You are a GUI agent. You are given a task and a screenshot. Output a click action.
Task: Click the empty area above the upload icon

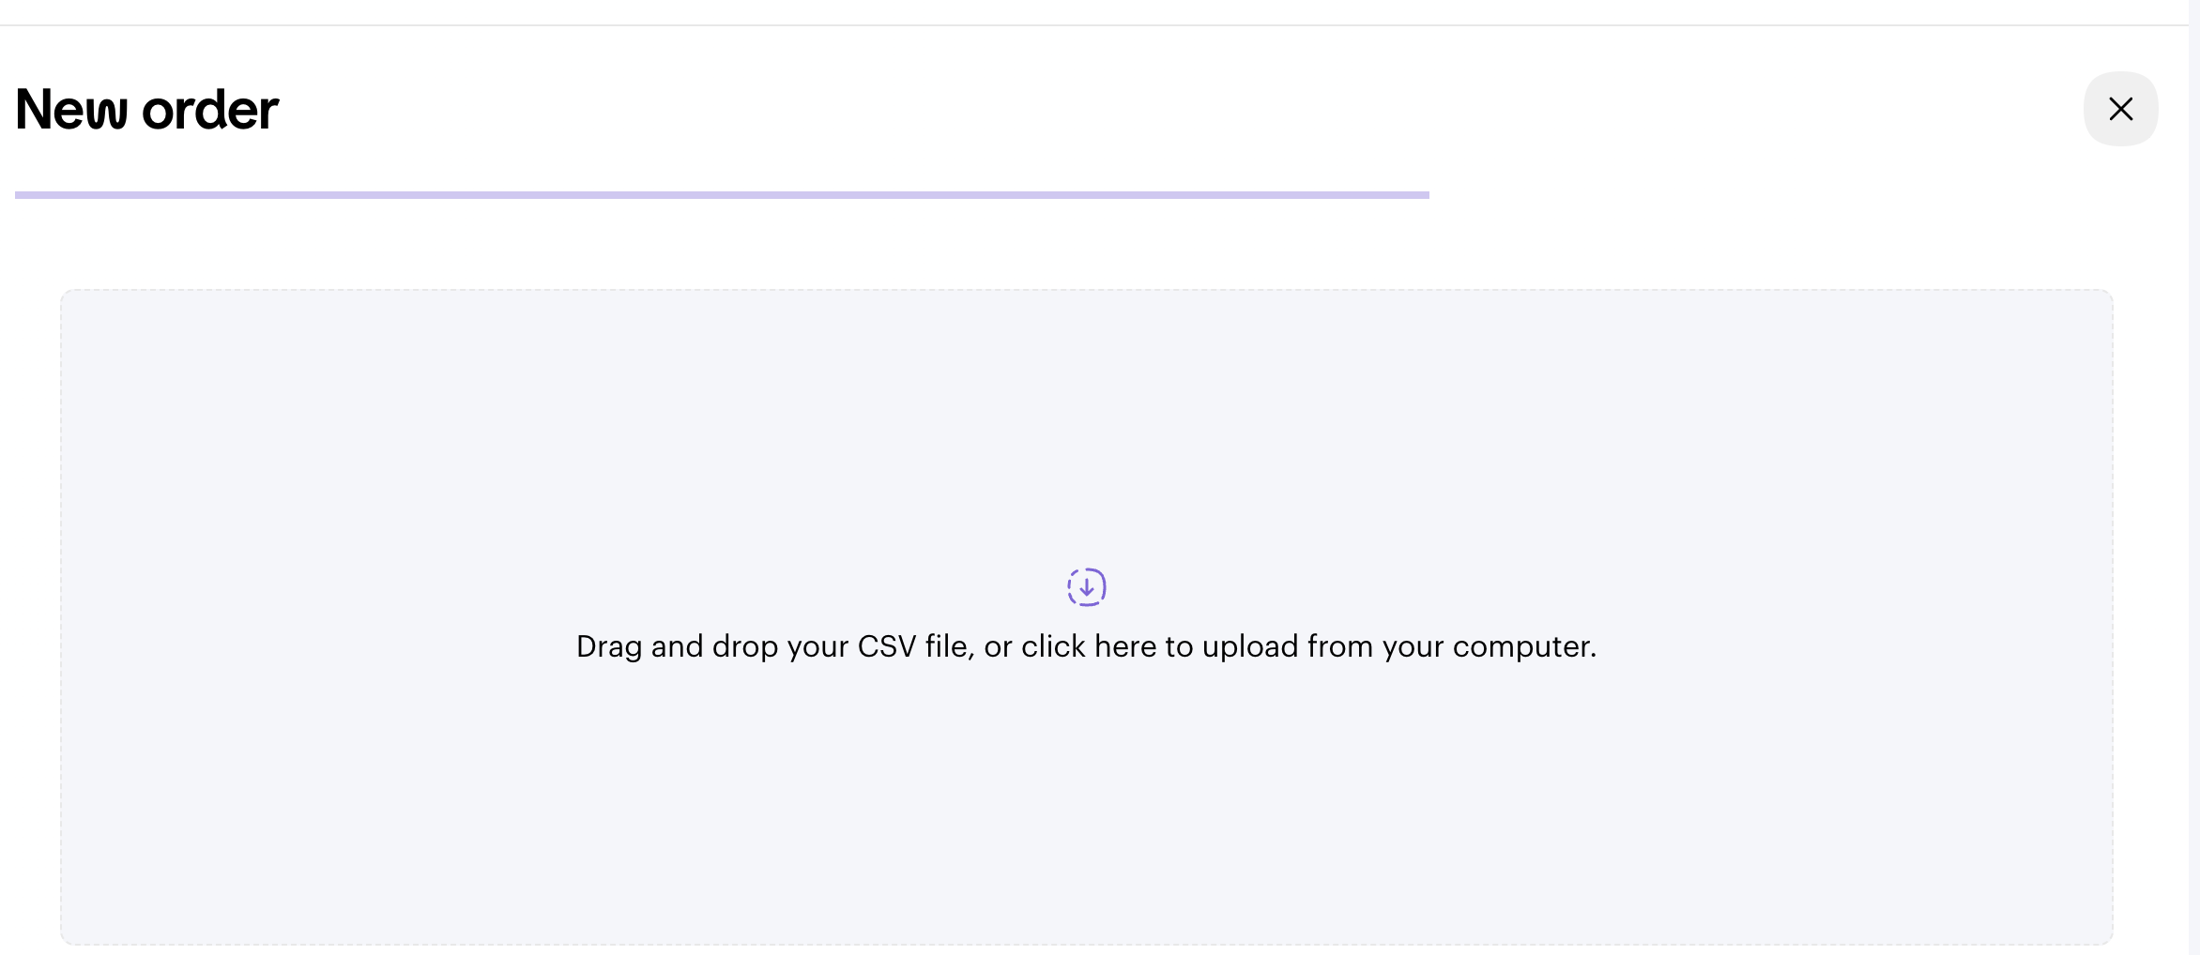(1087, 422)
